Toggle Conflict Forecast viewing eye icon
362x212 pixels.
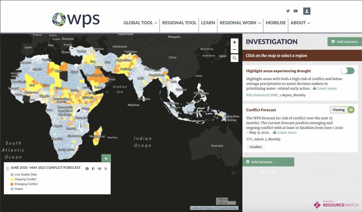(x=351, y=110)
